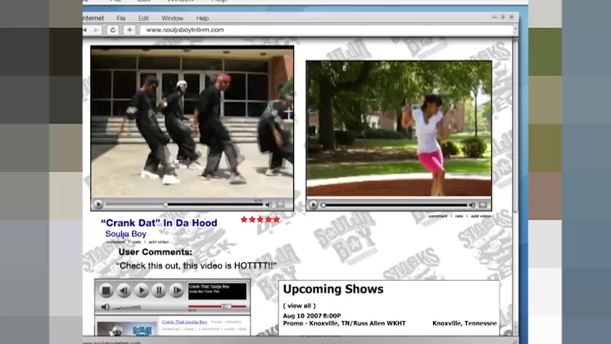Click 'comment' link under the right video
This screenshot has height=344, width=611.
(437, 216)
